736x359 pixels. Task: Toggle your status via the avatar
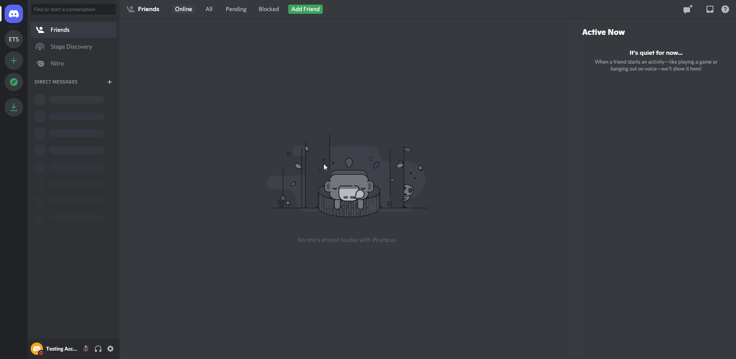[36, 349]
